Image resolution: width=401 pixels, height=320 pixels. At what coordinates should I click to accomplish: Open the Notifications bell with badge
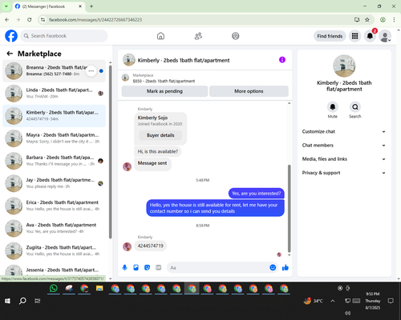(x=370, y=36)
